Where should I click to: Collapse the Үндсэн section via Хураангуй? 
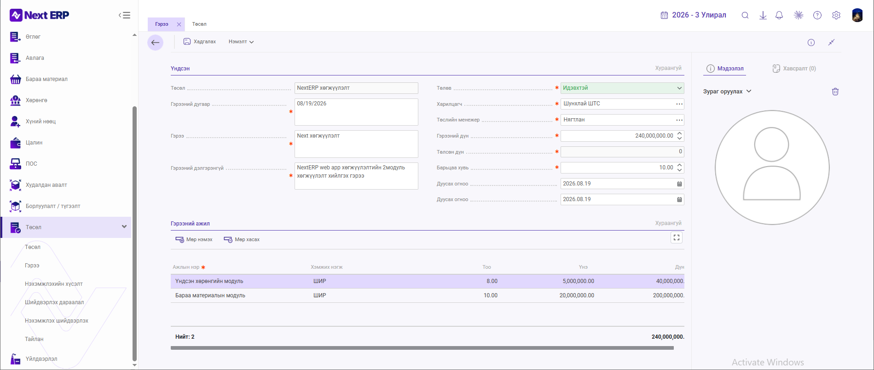(668, 68)
